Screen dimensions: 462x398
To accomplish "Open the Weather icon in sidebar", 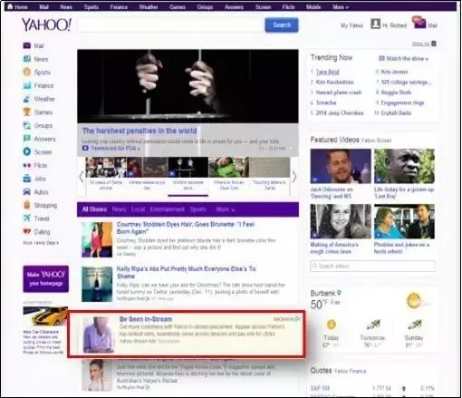I will (27, 99).
